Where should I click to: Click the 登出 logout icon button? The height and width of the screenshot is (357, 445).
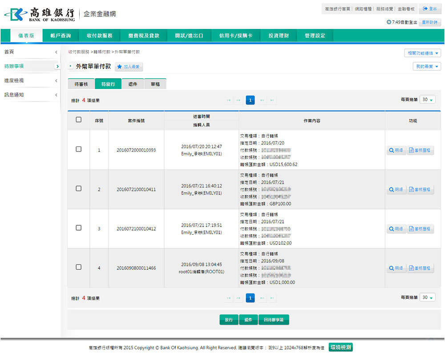coord(430,9)
